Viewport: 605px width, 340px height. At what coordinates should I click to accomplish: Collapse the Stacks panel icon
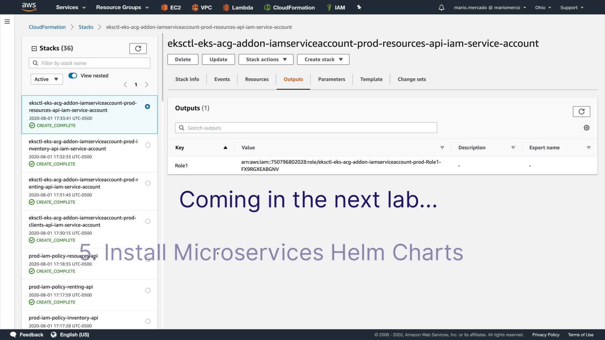[x=34, y=48]
